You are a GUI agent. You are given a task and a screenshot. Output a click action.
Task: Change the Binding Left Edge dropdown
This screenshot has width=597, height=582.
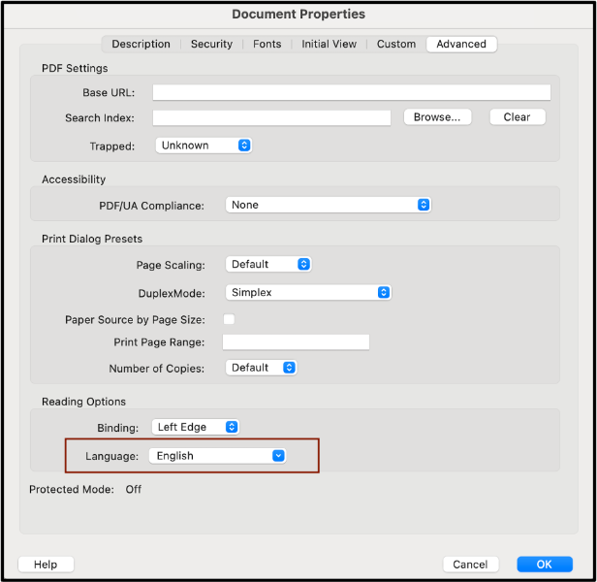point(195,427)
